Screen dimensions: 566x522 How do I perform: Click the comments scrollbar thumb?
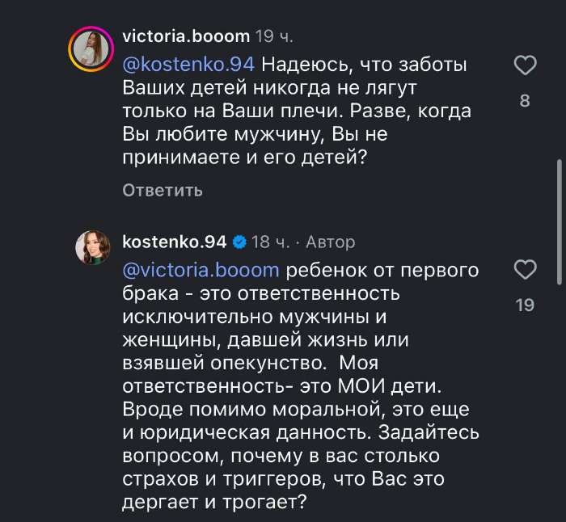pyautogui.click(x=560, y=222)
